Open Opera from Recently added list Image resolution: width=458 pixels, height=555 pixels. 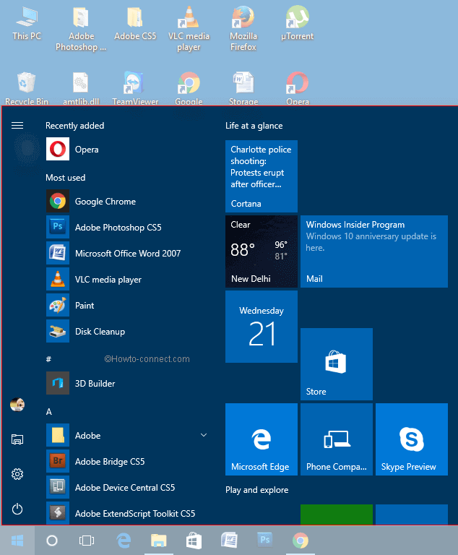(x=127, y=150)
